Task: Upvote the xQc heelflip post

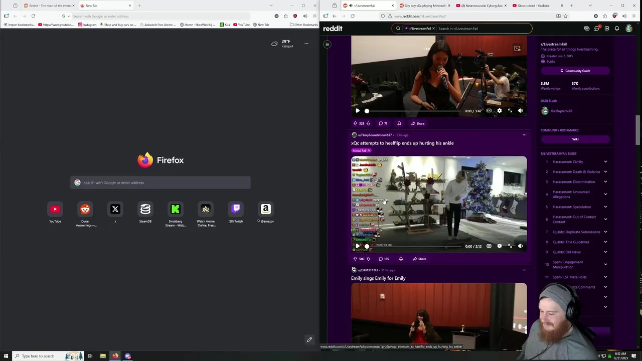Action: 355,259
